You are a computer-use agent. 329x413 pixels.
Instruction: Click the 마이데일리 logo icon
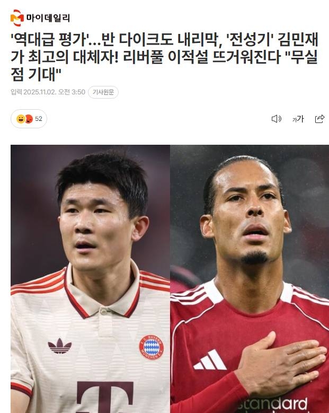(x=17, y=18)
